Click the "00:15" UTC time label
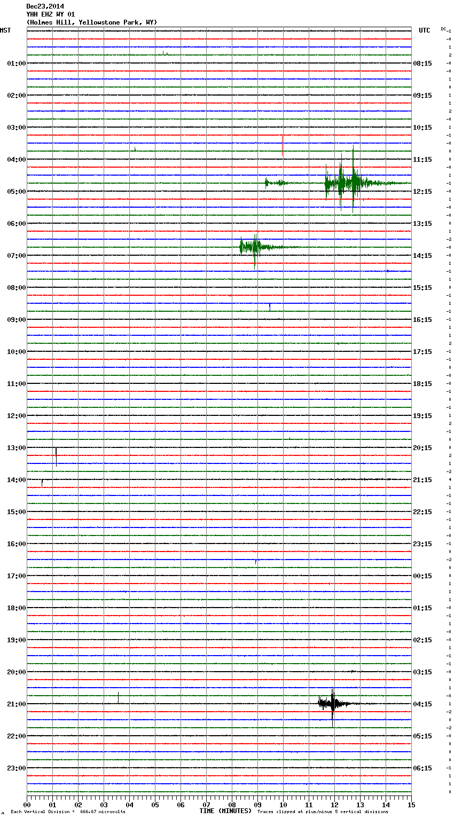The width and height of the screenshot is (454, 819). tap(422, 576)
